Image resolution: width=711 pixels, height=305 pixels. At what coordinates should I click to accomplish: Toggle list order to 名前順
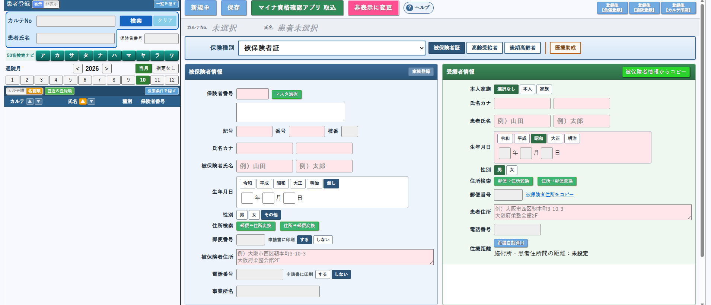coord(35,91)
